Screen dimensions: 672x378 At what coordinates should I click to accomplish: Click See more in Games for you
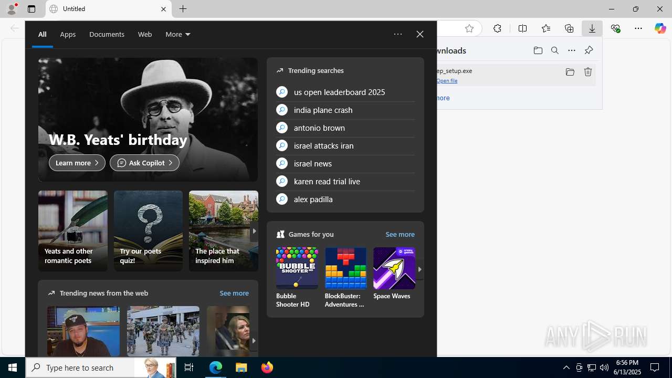point(400,234)
